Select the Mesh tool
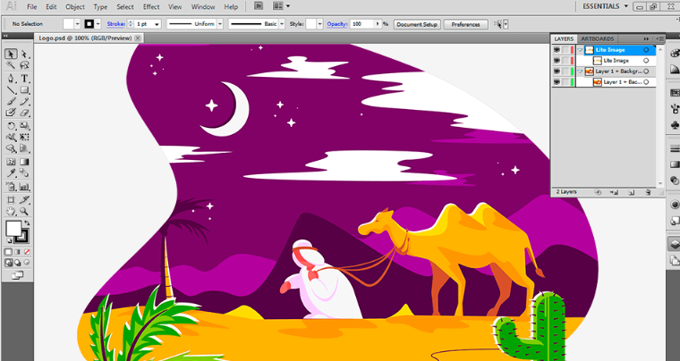 tap(11, 162)
